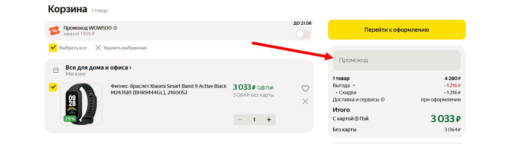Screen dimensions: 510x144
Task: Uncheck the Xiaomi Smart Band item checkbox
Action: 53,87
